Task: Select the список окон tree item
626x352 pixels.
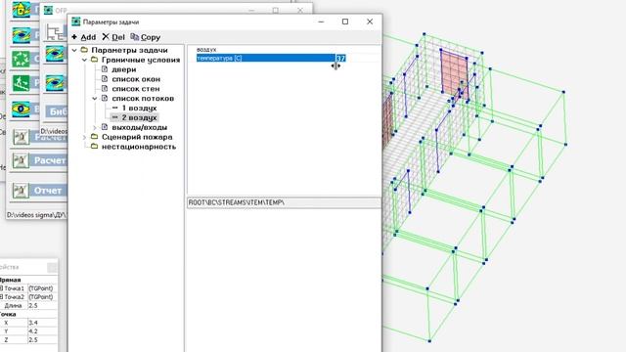Action: click(136, 79)
